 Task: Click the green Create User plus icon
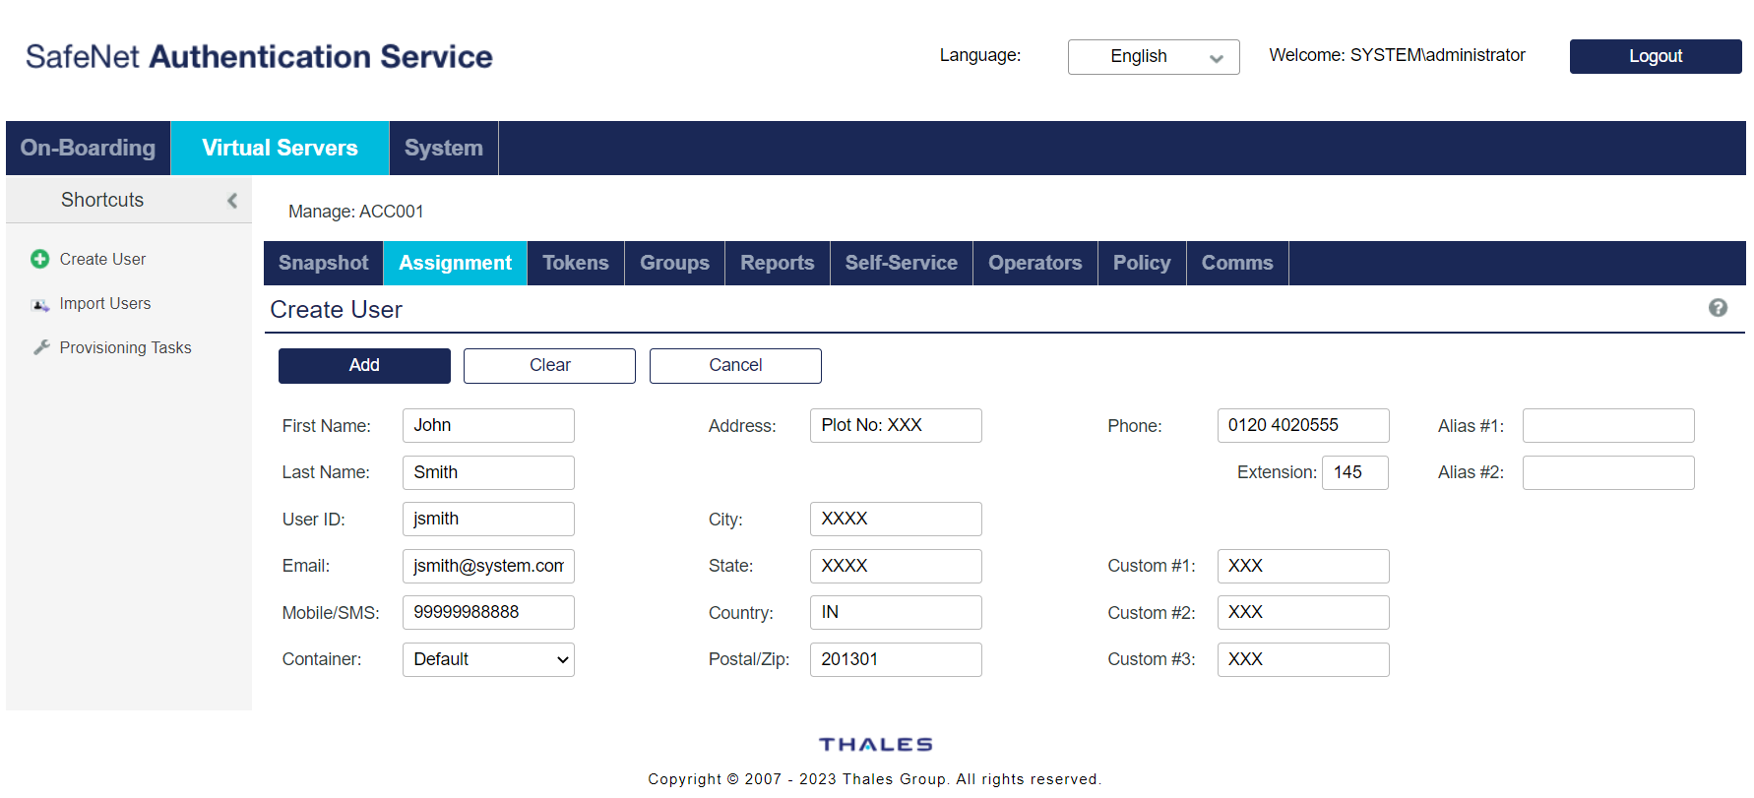click(39, 259)
